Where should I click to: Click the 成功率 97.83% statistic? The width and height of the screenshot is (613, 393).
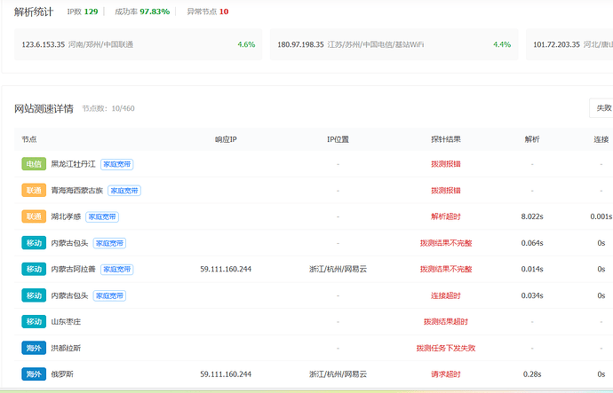(x=142, y=12)
